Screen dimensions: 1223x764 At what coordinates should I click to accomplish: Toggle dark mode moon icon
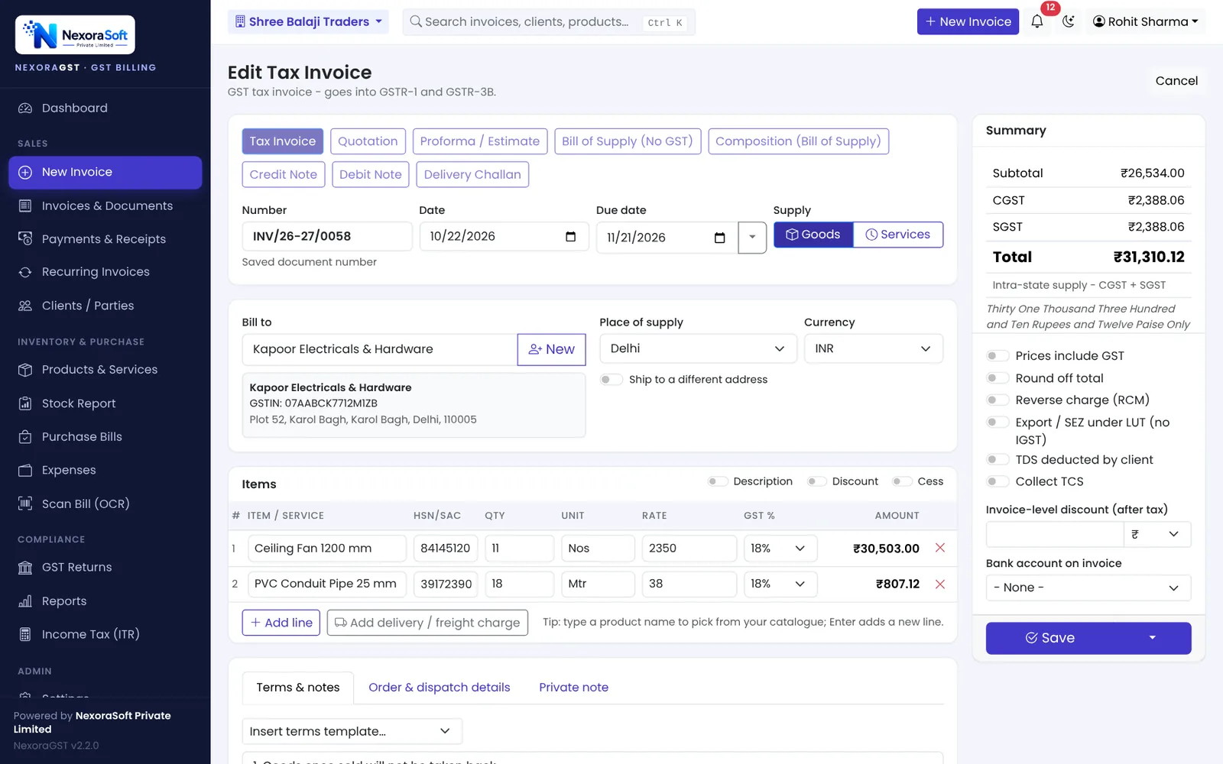click(1069, 21)
